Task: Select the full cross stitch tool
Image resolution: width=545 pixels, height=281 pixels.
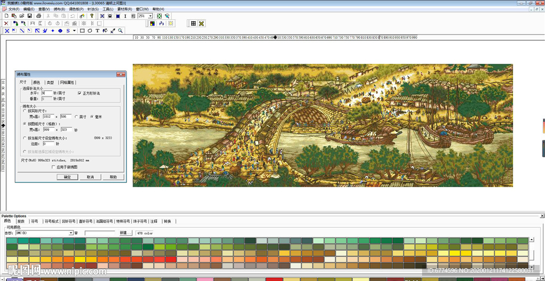Action: (x=7, y=31)
